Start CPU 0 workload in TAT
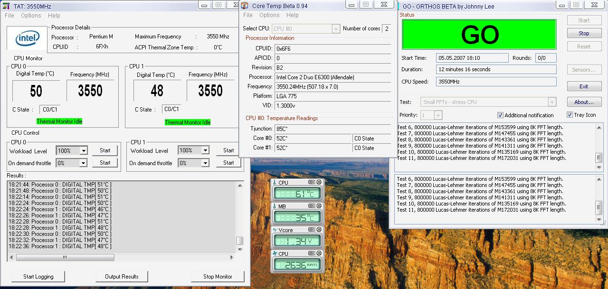 point(105,150)
